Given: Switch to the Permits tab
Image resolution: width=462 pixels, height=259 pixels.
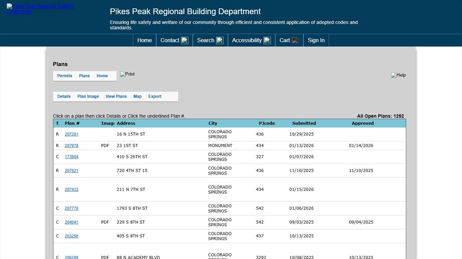Looking at the screenshot, I should (65, 76).
